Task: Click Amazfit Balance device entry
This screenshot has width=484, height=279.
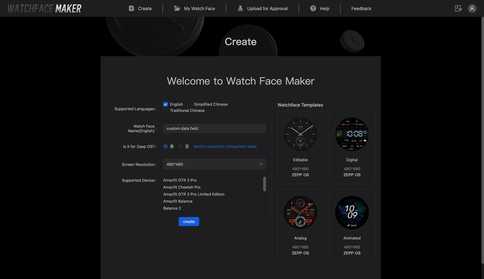Action: click(178, 201)
